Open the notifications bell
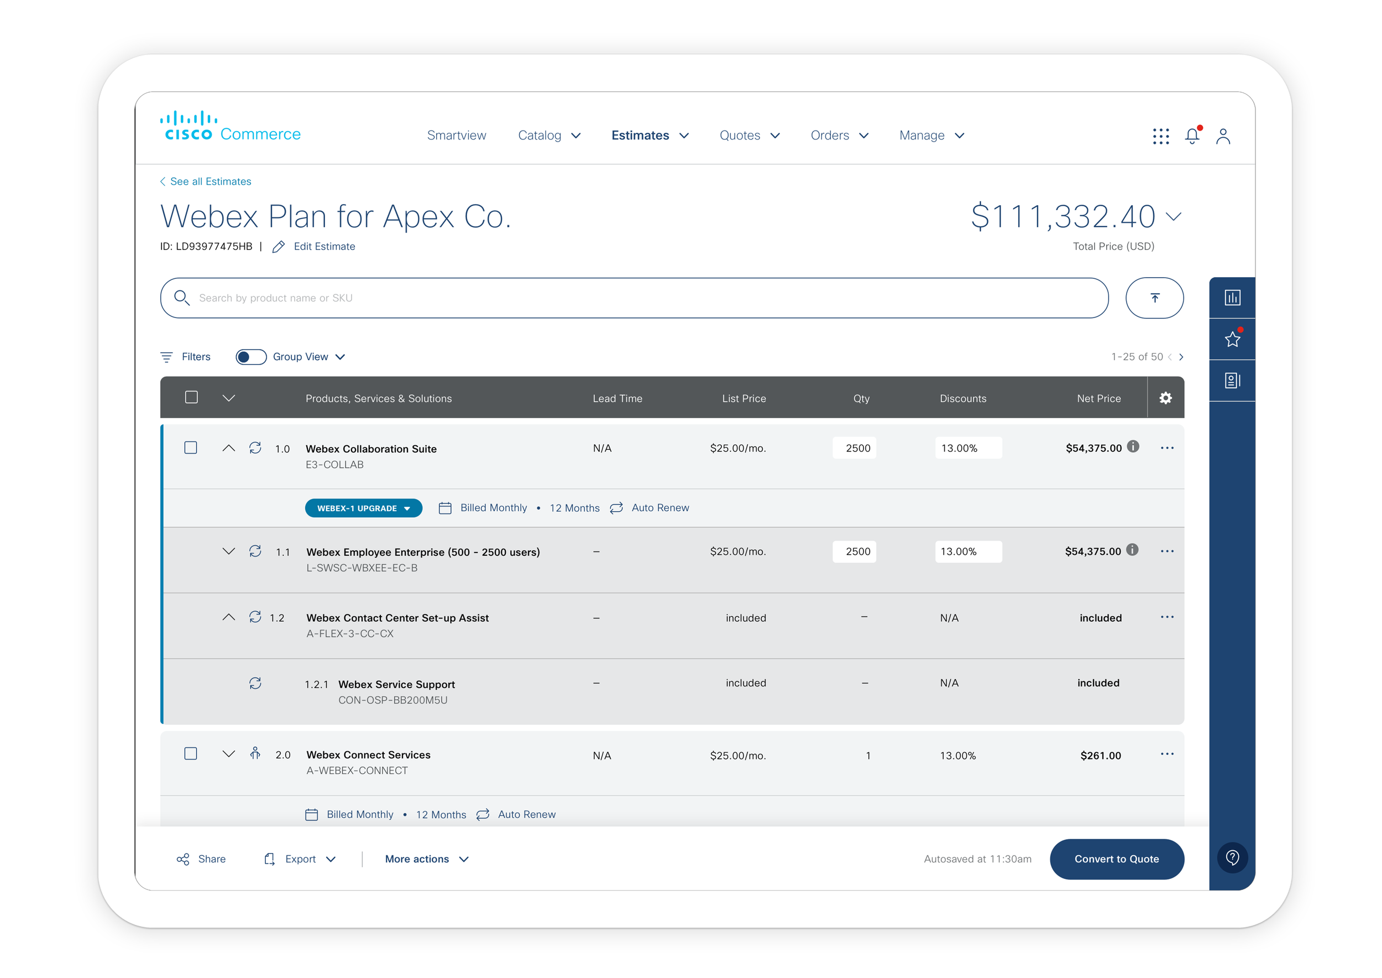The width and height of the screenshot is (1382, 978). (1192, 136)
